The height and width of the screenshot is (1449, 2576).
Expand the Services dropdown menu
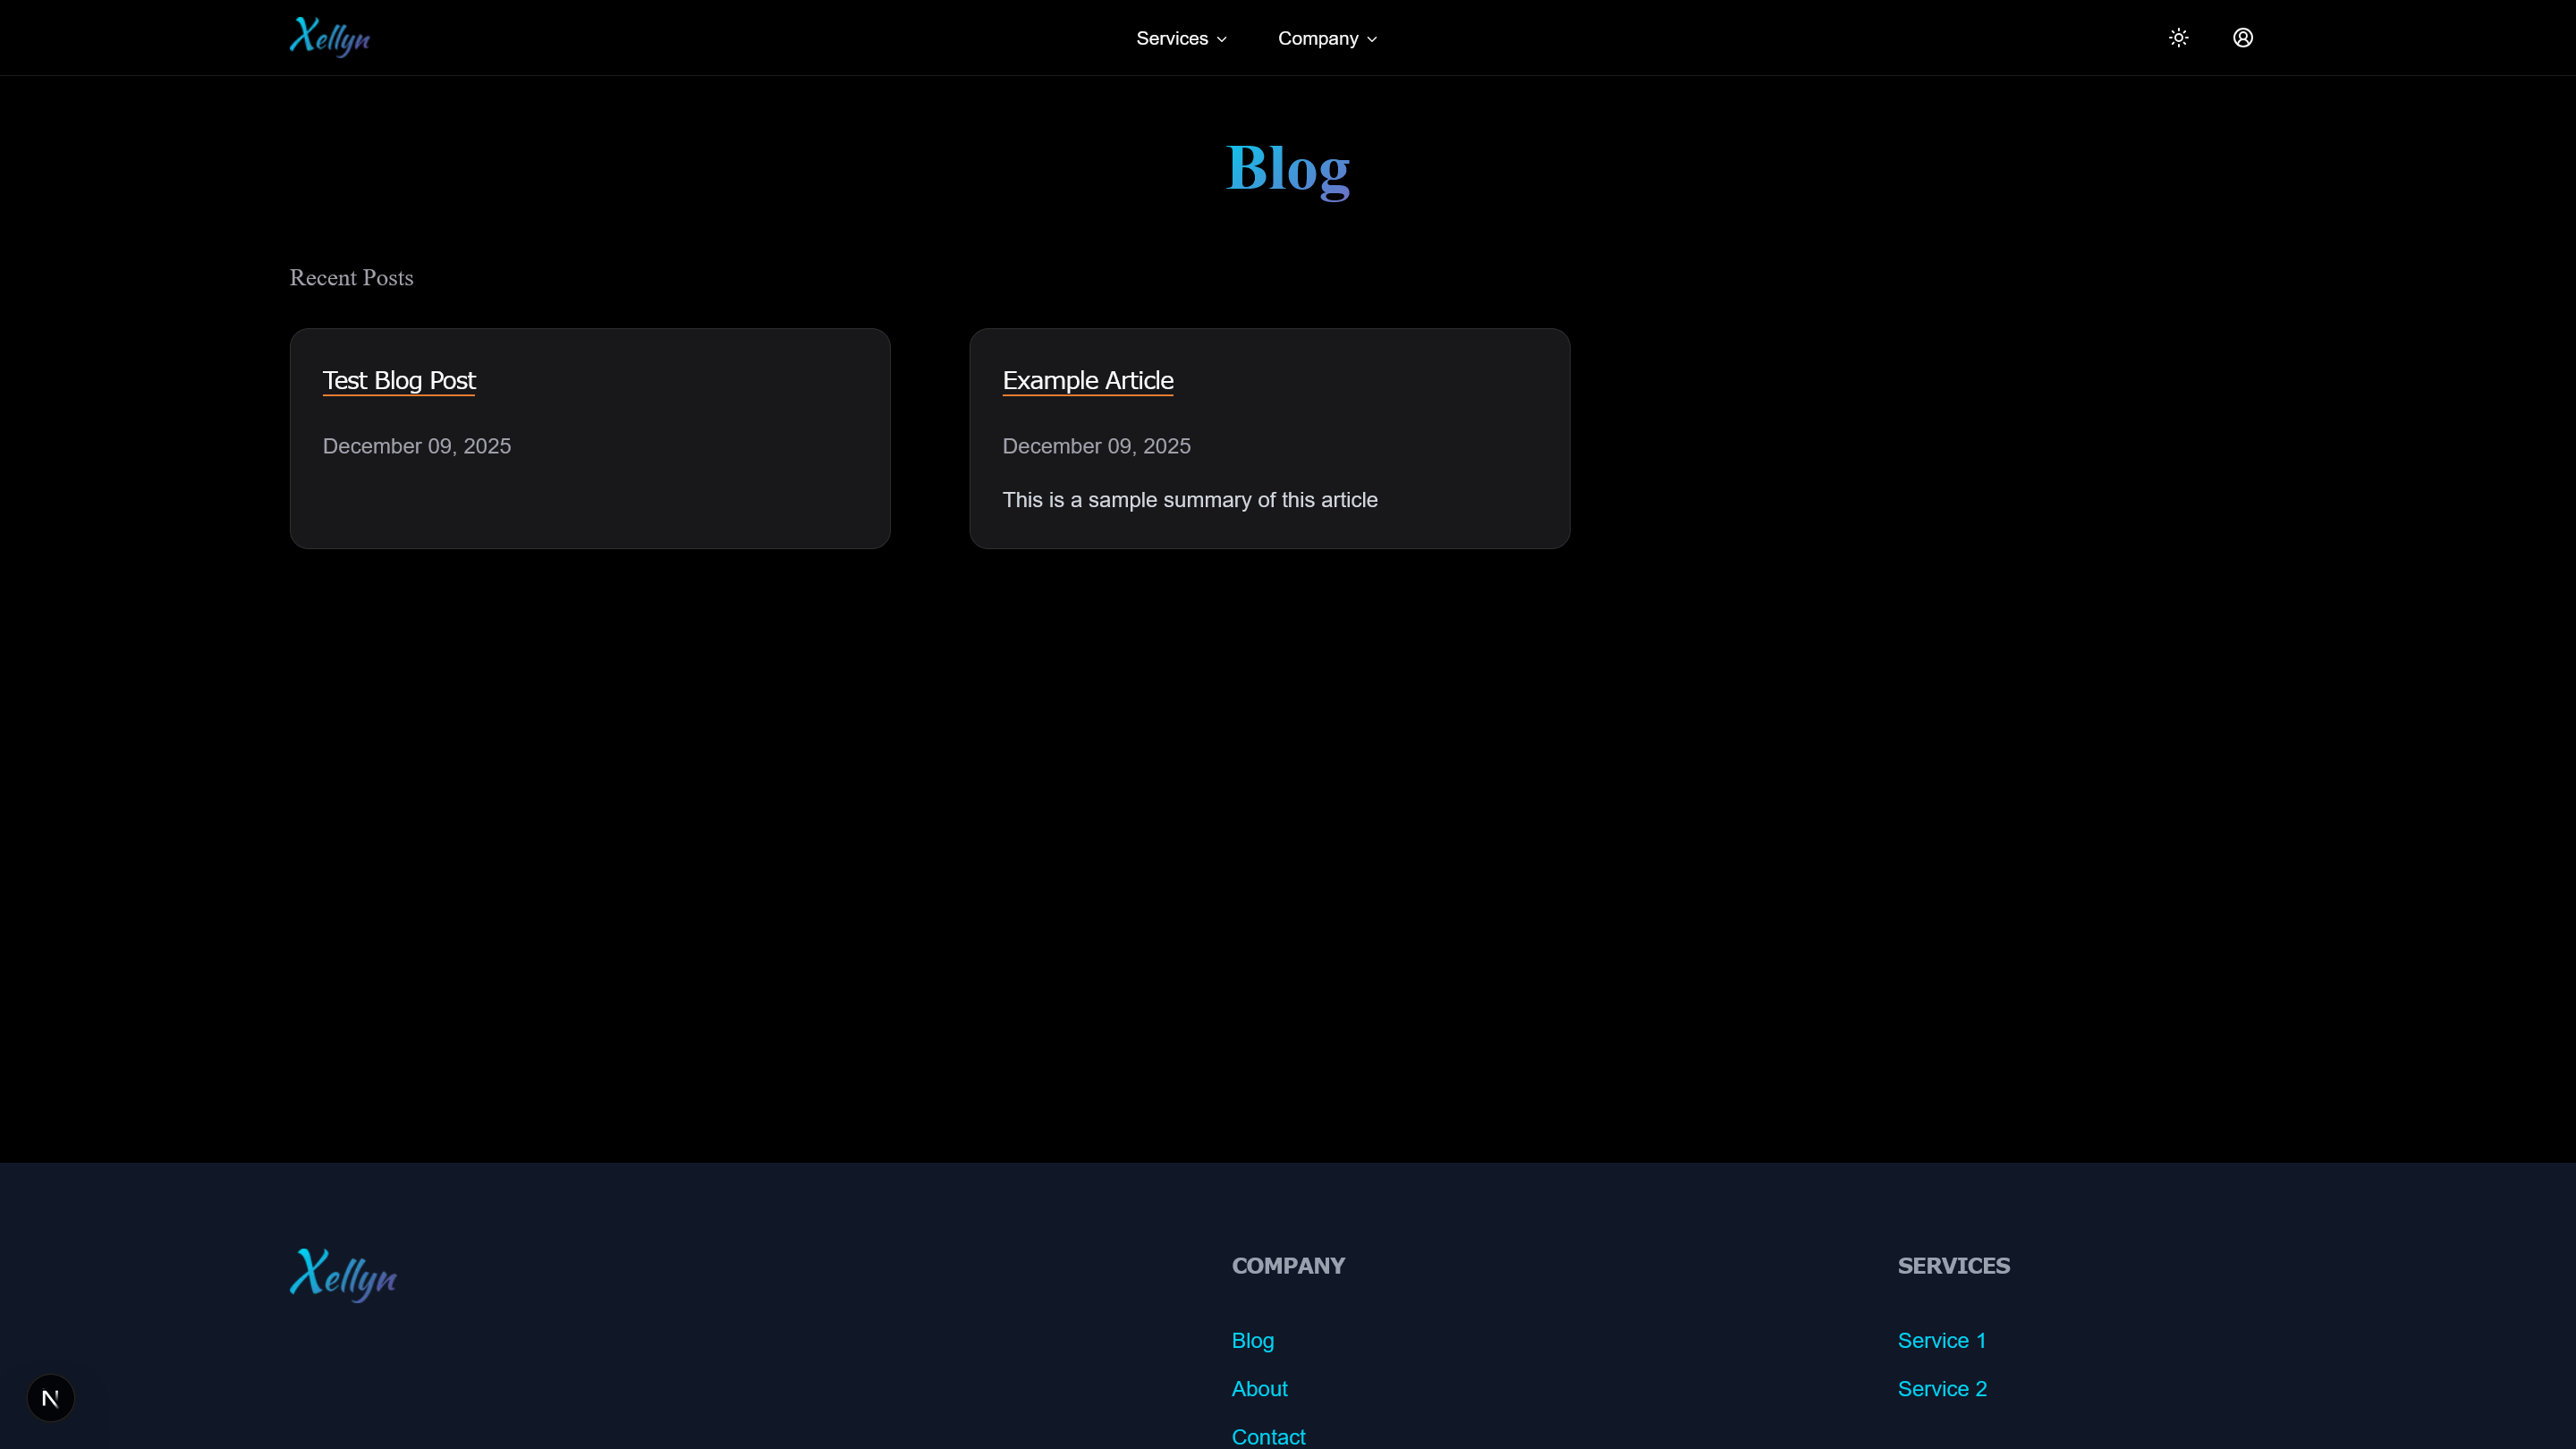pos(1181,38)
